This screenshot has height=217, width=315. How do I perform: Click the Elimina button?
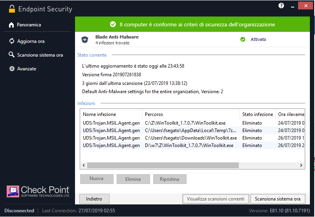(x=133, y=179)
